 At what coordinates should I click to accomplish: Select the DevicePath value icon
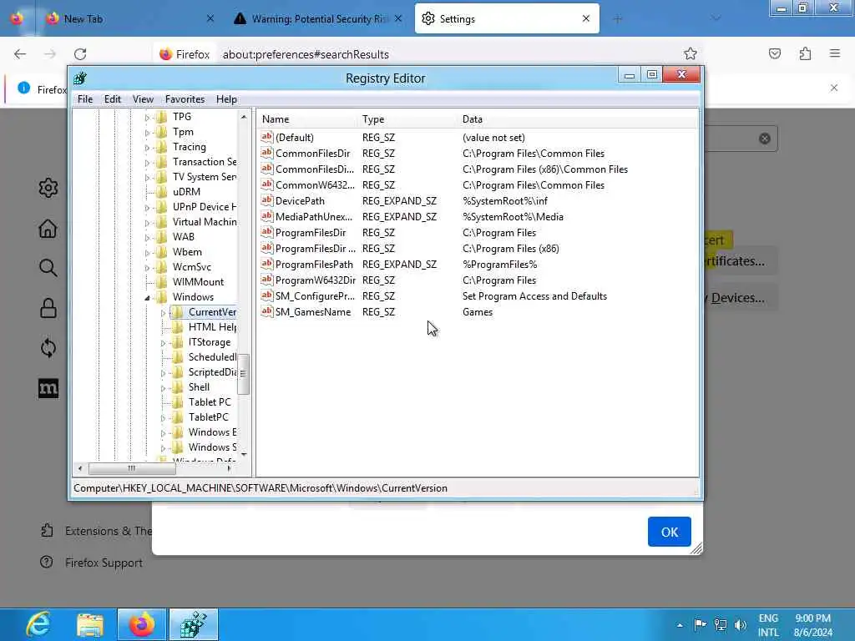coord(266,200)
